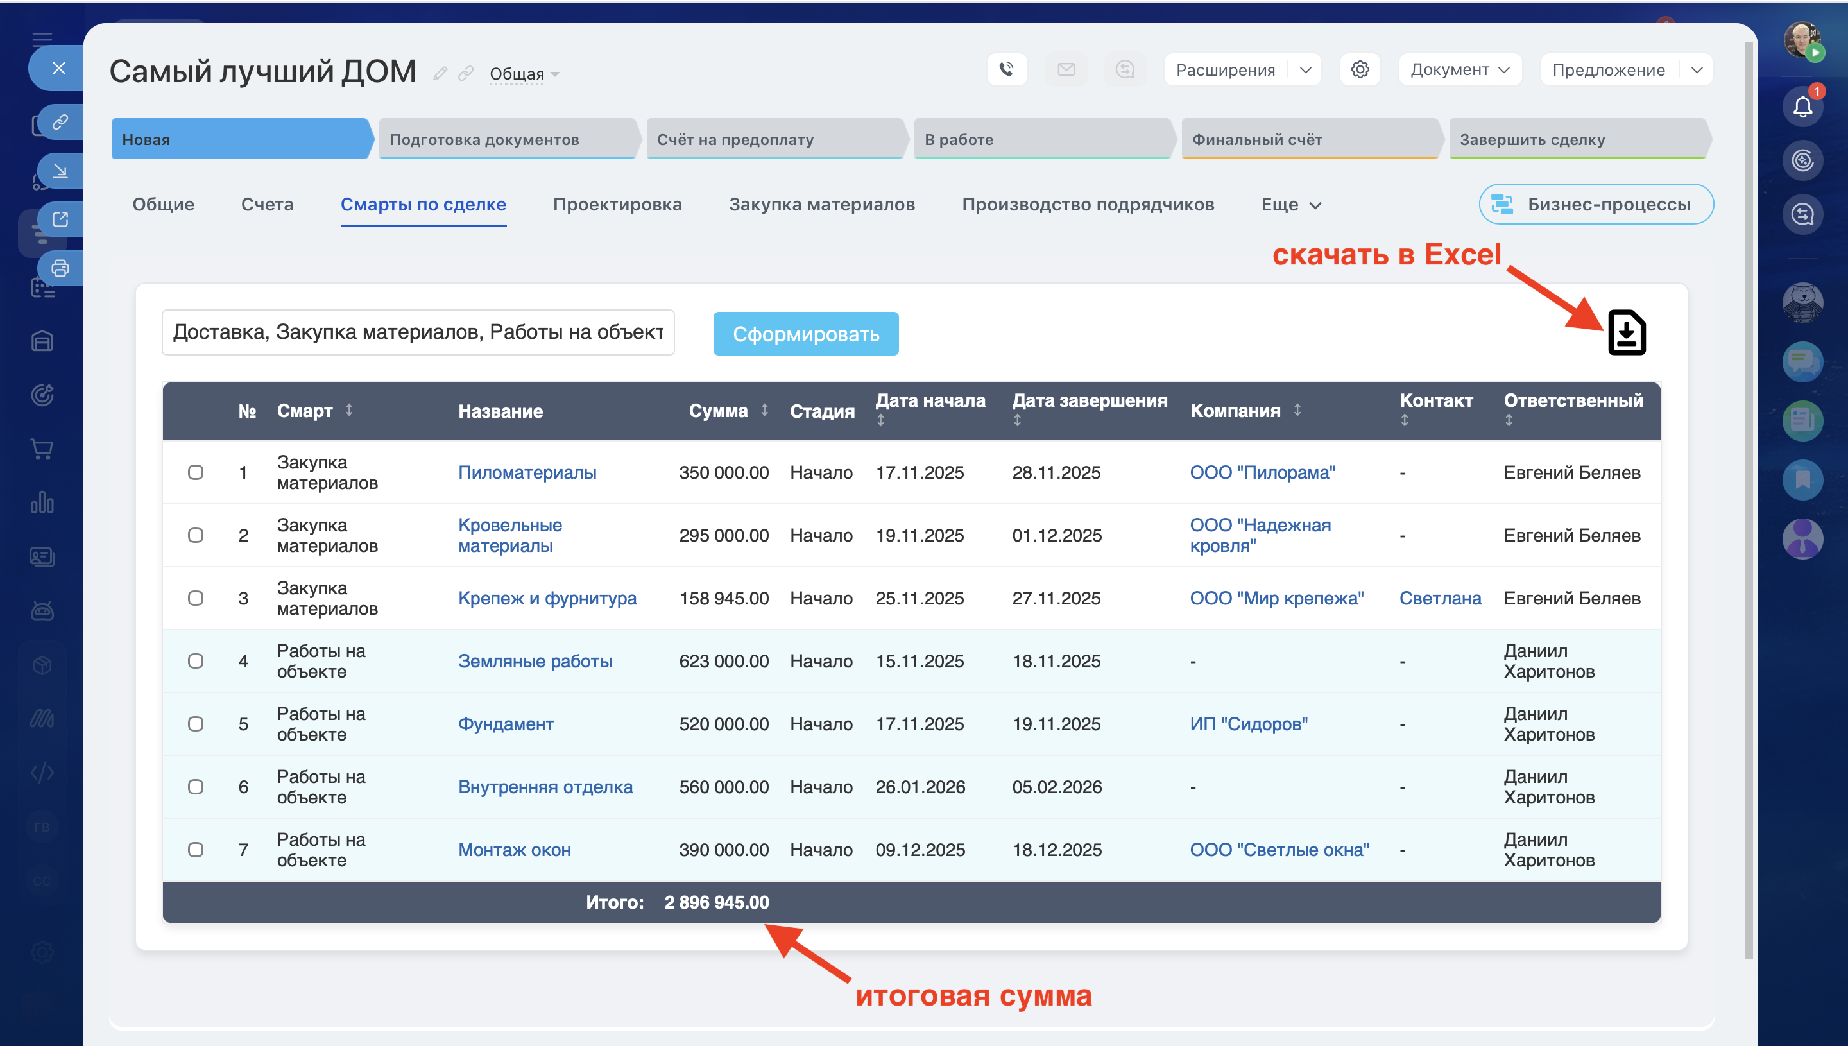Click the print icon in sidebar
This screenshot has width=1848, height=1046.
pyautogui.click(x=60, y=269)
